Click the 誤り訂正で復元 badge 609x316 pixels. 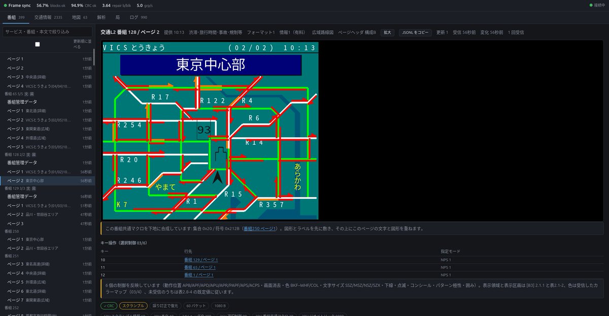tap(165, 305)
